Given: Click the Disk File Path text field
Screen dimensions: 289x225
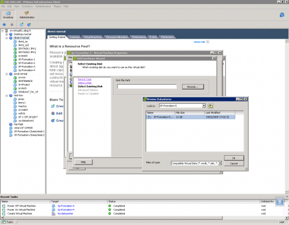Looking at the screenshot, I should [x=147, y=87].
